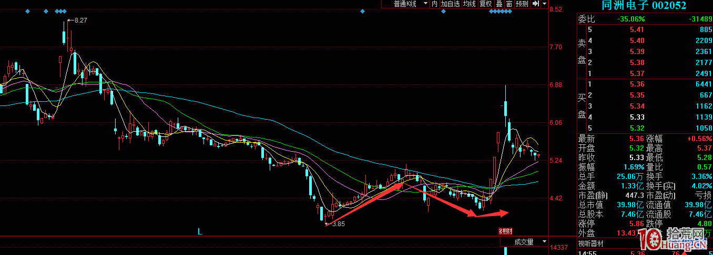Add stock via 加自选 button
Viewport: 713px width, 255px height.
(450, 4)
